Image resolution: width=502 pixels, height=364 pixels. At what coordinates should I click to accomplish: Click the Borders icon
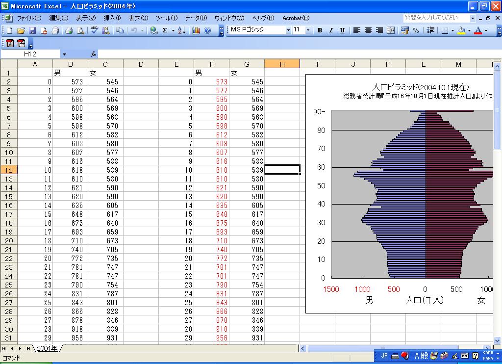445,30
